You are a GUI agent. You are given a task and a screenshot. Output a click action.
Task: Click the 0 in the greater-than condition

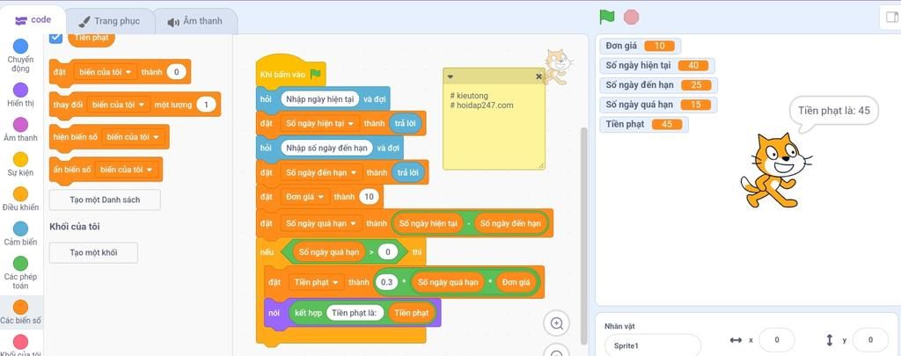tap(388, 251)
